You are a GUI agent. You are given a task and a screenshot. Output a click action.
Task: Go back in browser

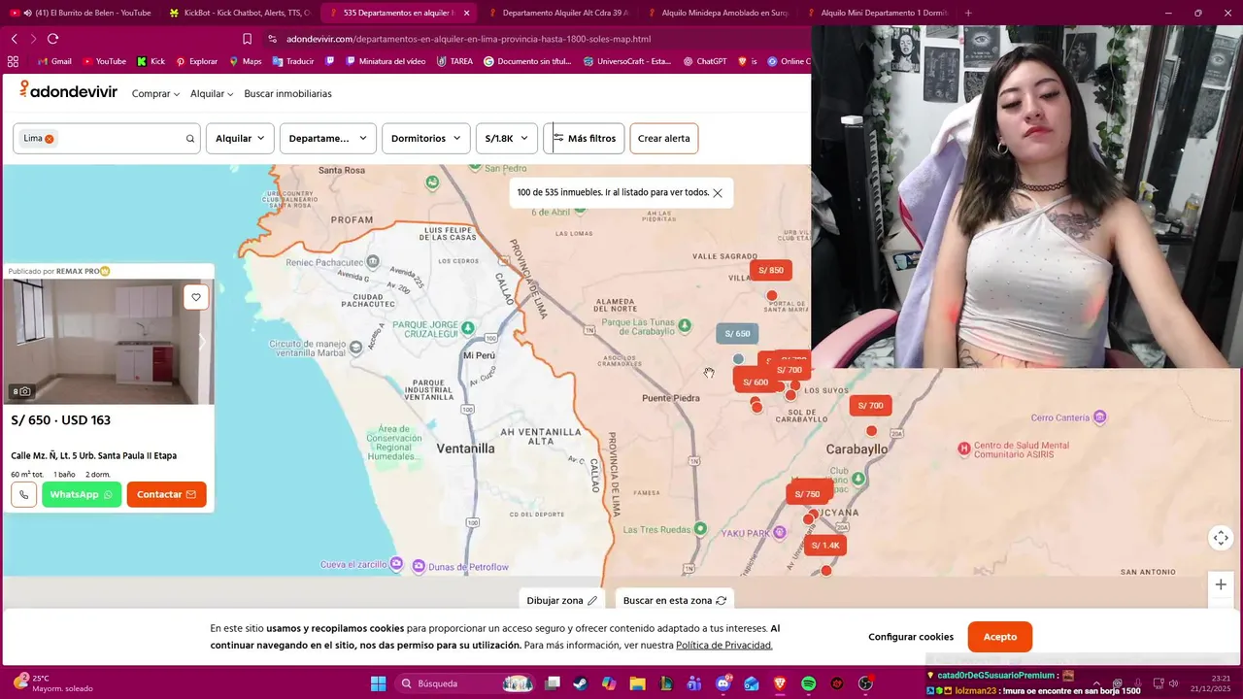pyautogui.click(x=15, y=39)
